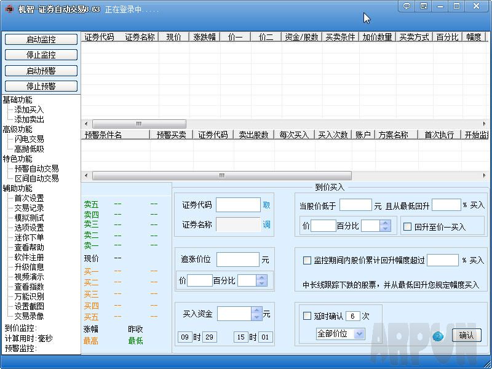Viewport: 492px width, 369px height.
Task: Collapse the 辅助功能 tree section
Action: point(18,188)
